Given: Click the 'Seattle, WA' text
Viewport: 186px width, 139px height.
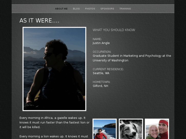Looking at the screenshot, I should [101, 73].
